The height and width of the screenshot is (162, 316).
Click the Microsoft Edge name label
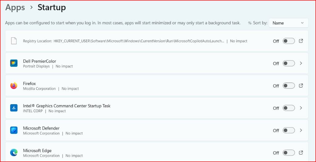pyautogui.click(x=37, y=151)
